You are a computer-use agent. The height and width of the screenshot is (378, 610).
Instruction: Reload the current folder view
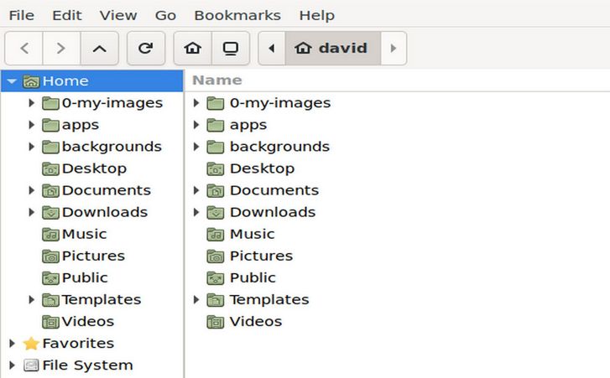145,49
